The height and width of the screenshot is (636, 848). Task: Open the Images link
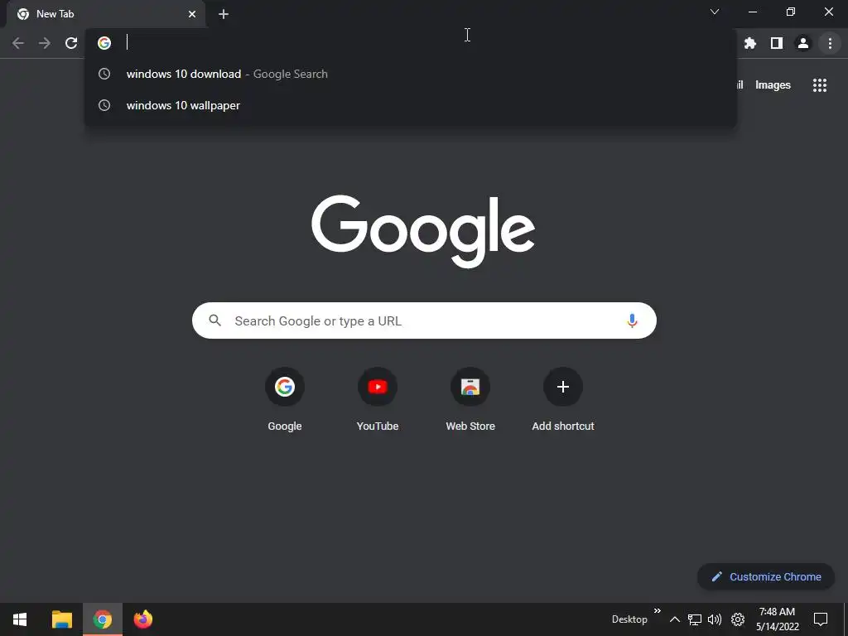pos(773,85)
